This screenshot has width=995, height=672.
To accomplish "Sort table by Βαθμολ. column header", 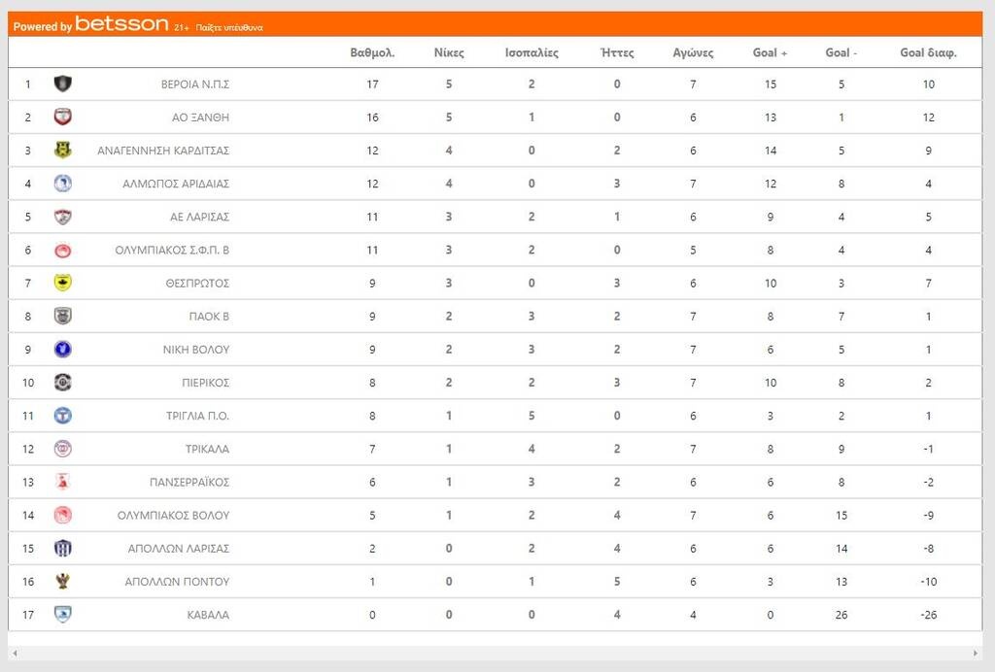I will click(372, 53).
